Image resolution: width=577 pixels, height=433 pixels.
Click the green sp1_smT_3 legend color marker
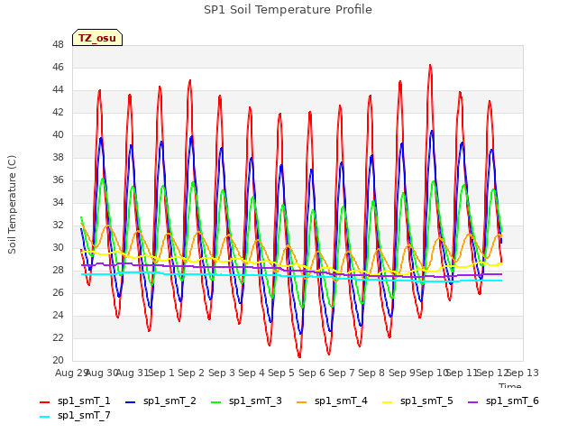click(216, 402)
